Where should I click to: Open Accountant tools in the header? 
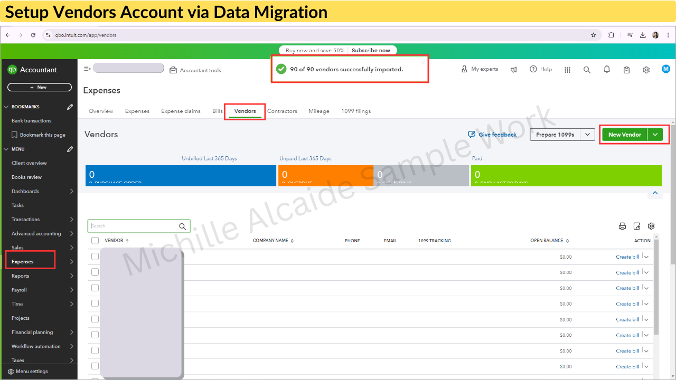tap(195, 70)
